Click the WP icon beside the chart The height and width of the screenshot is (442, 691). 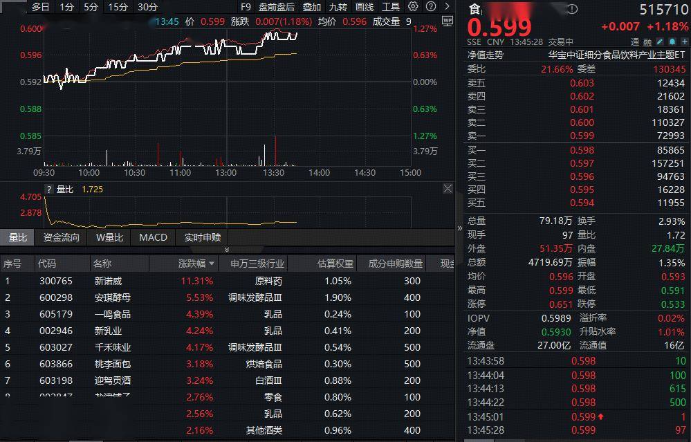(447, 21)
